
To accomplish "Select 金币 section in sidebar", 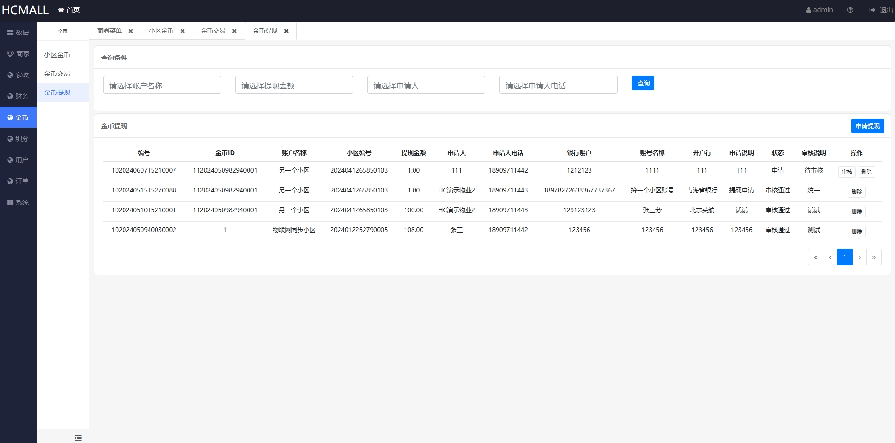I will (18, 117).
